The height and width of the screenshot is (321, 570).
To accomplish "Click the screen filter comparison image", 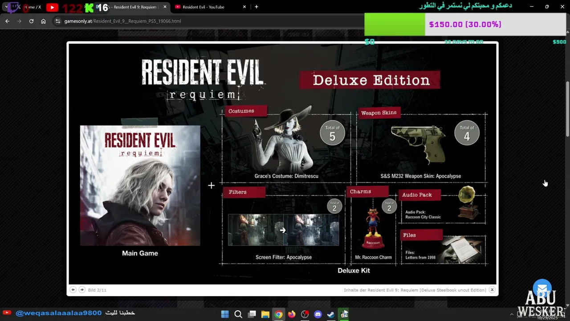I will 284,230.
